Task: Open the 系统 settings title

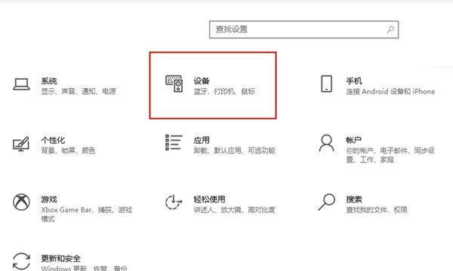Action: pos(49,81)
